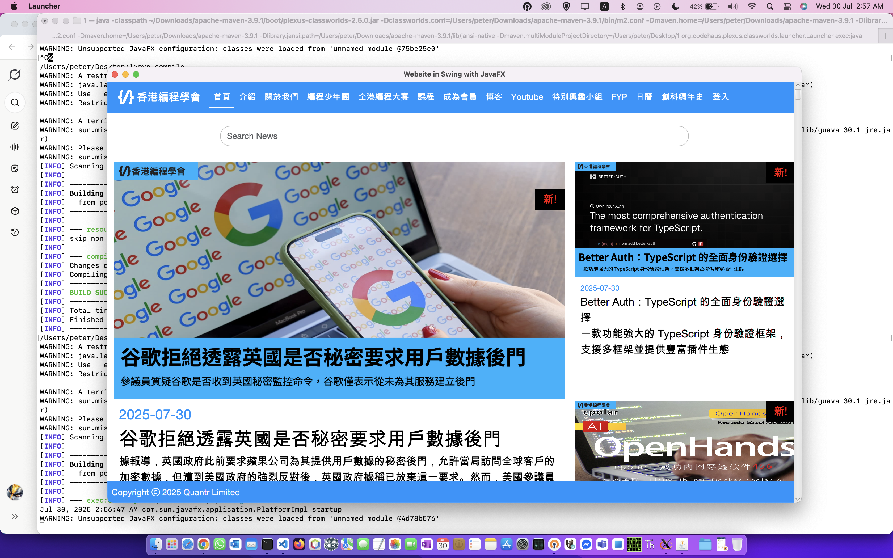The width and height of the screenshot is (893, 558).
Task: Open the Launcher application menu
Action: pos(44,6)
